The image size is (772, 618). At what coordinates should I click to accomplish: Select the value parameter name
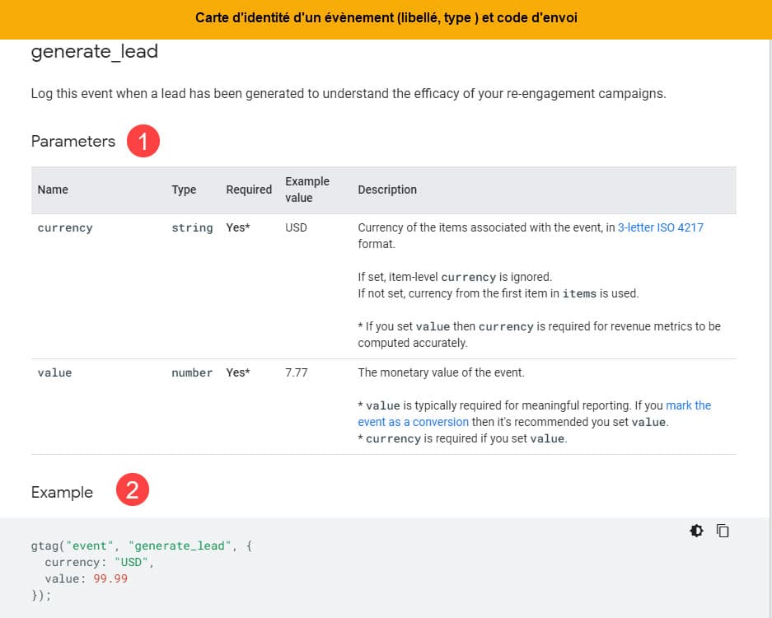click(54, 372)
